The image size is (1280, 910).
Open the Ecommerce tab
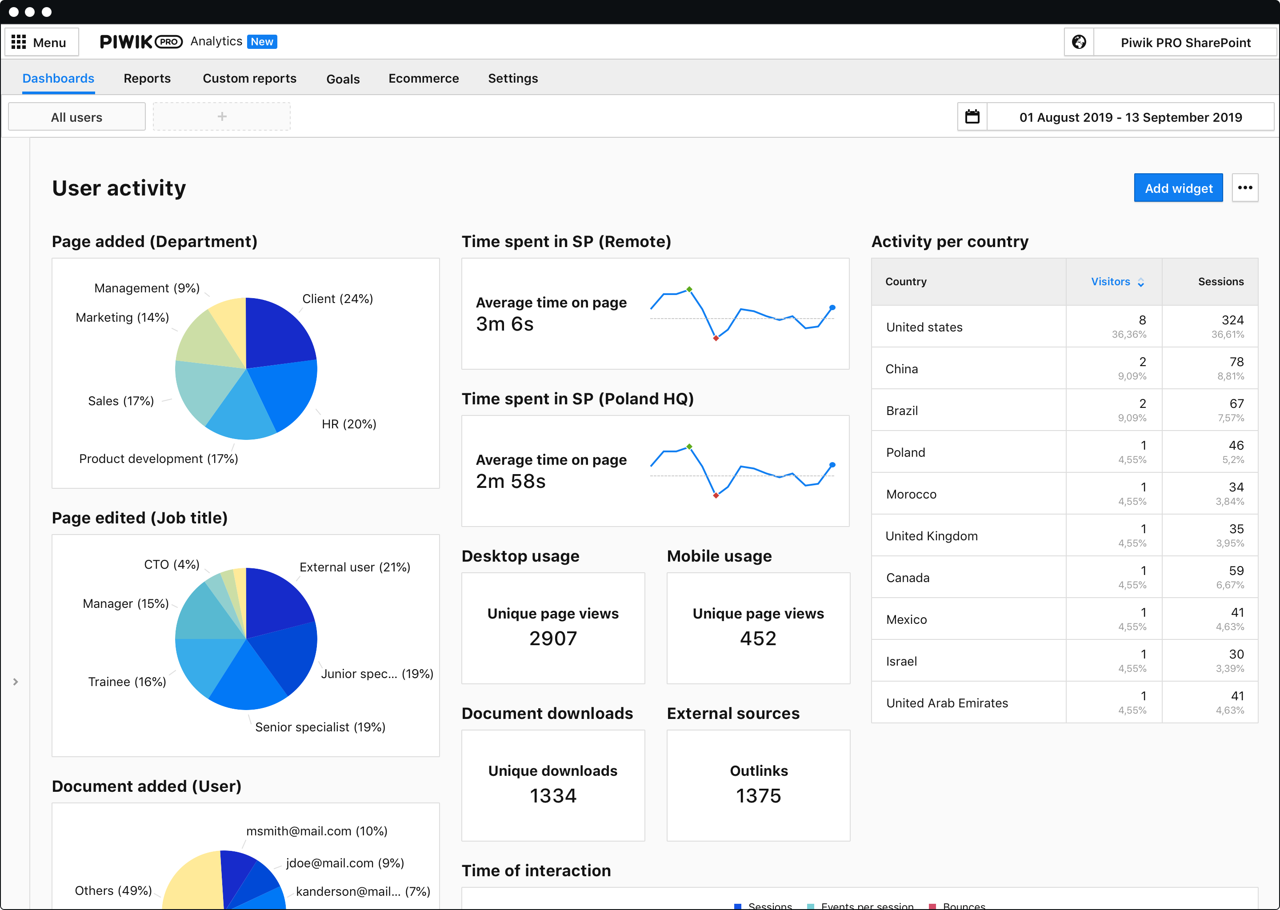click(424, 79)
